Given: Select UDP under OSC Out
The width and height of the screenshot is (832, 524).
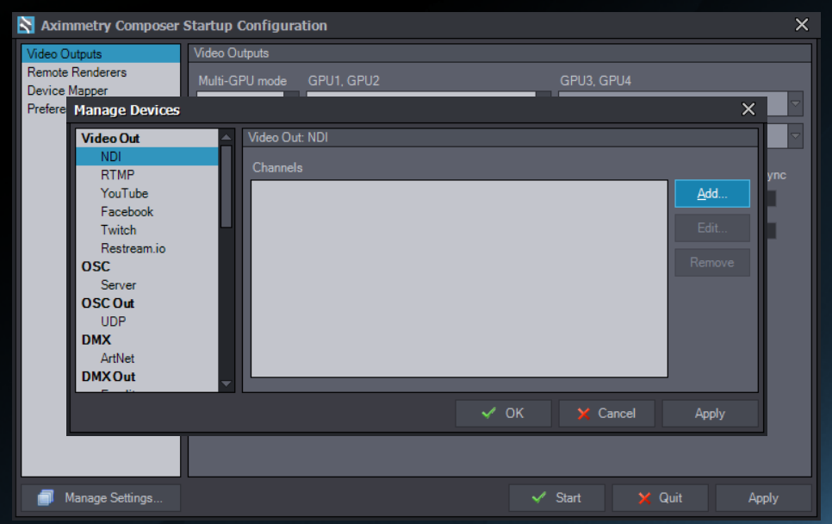Looking at the screenshot, I should click(x=147, y=321).
